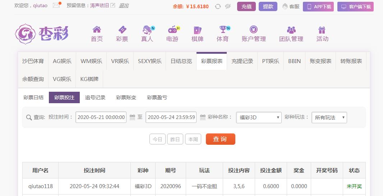
Task: Refresh the account balance
Action: tap(218, 6)
